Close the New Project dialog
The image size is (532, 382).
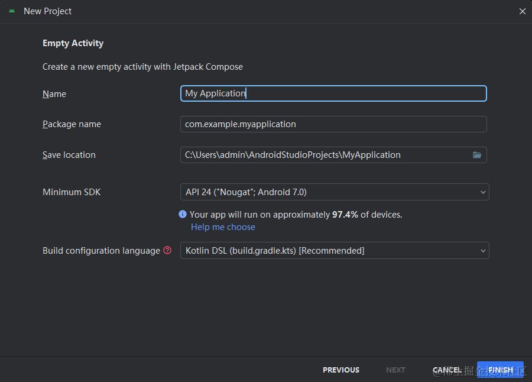tap(522, 11)
